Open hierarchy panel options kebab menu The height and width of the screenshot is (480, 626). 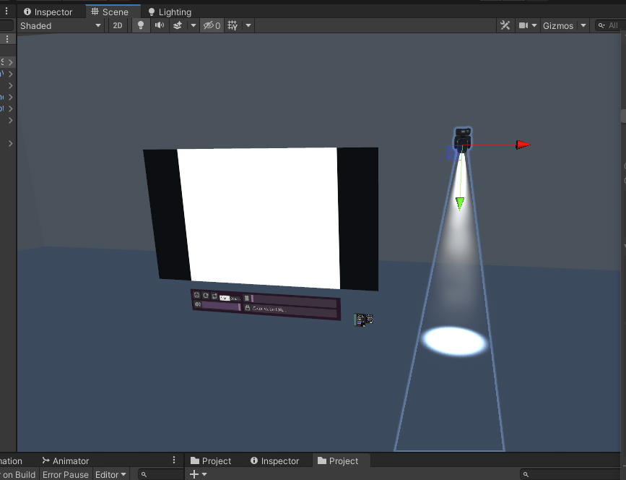pyautogui.click(x=7, y=39)
